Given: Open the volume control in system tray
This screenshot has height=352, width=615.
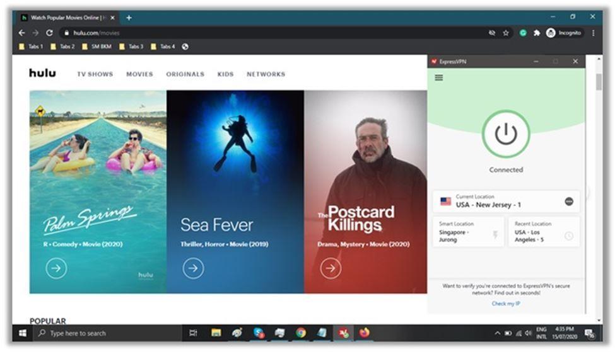Looking at the screenshot, I should (x=529, y=333).
